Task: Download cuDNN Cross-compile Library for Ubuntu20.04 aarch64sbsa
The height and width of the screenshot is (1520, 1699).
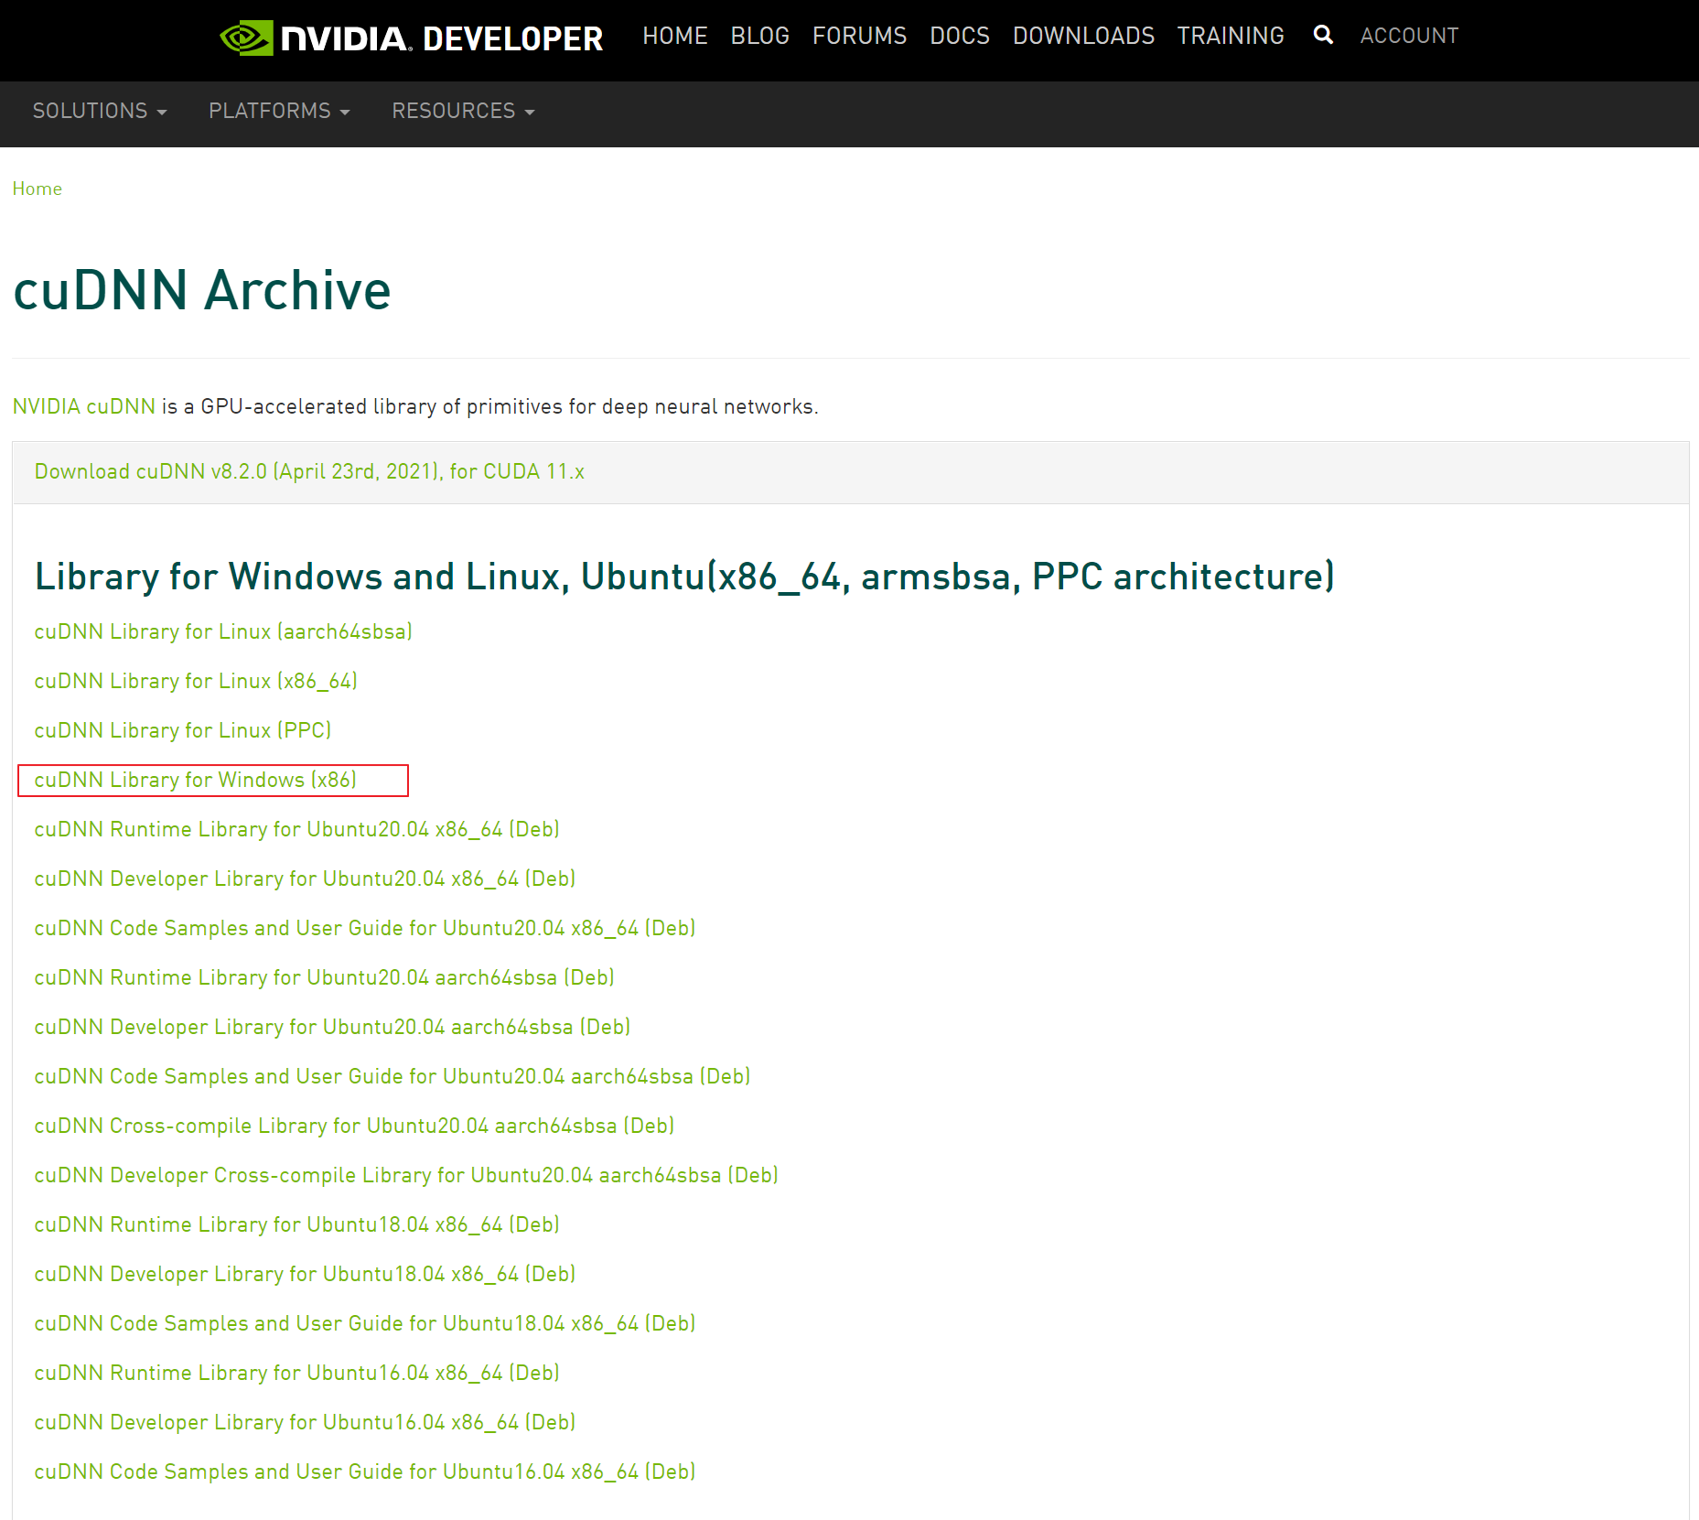Action: tap(354, 1126)
